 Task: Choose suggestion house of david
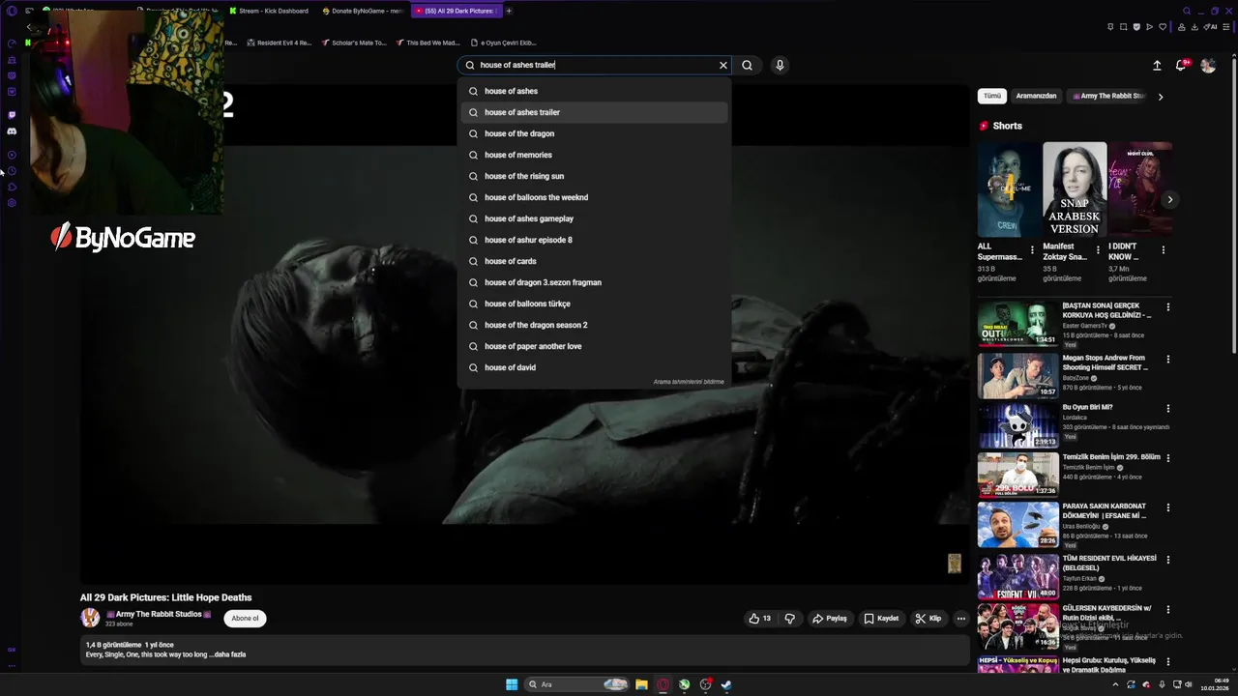[x=594, y=367]
